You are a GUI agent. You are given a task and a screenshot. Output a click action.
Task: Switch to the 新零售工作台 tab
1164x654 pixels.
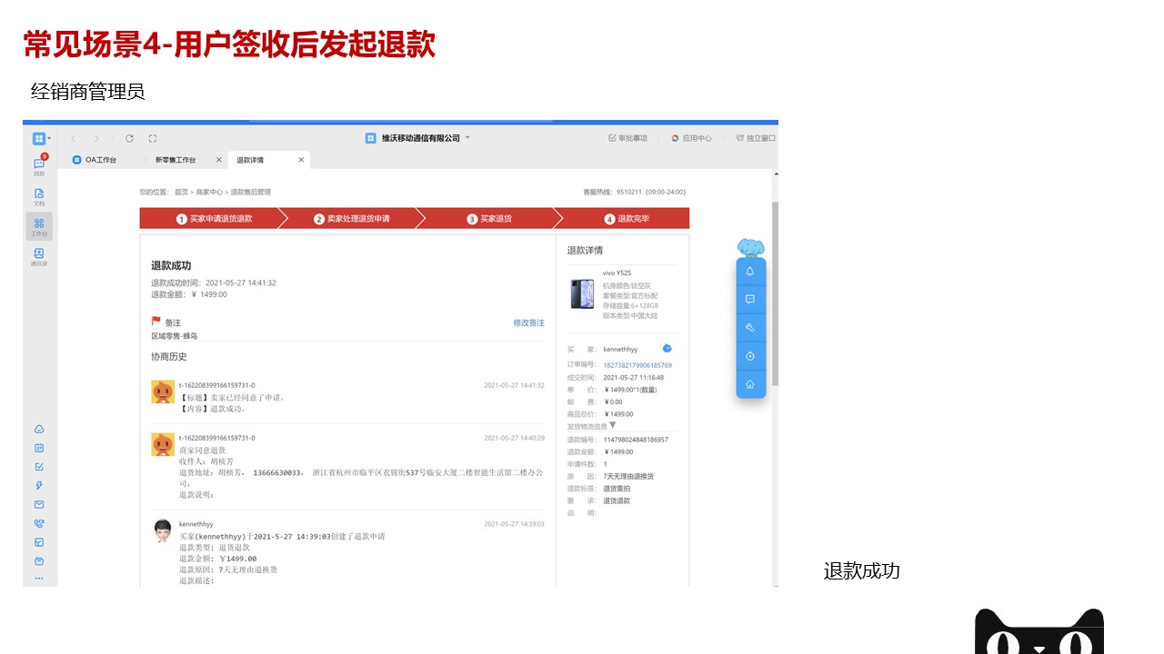click(176, 160)
